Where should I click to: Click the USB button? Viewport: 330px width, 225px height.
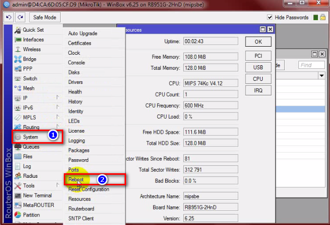coord(258,67)
